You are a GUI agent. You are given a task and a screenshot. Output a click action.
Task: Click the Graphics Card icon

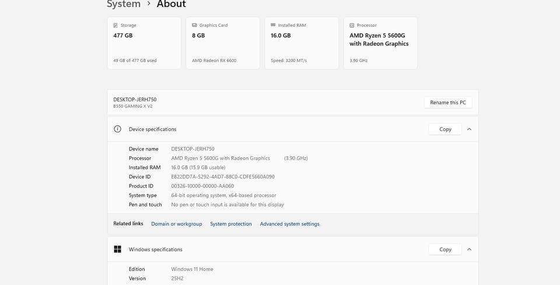tap(194, 26)
